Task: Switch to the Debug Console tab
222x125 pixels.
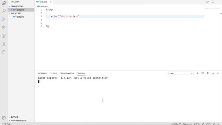Action: (67, 73)
